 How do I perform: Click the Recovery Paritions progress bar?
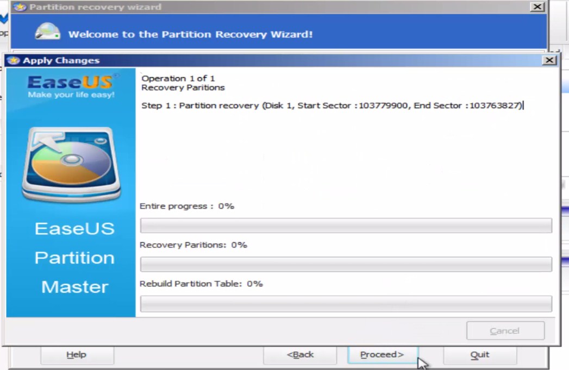coord(346,265)
